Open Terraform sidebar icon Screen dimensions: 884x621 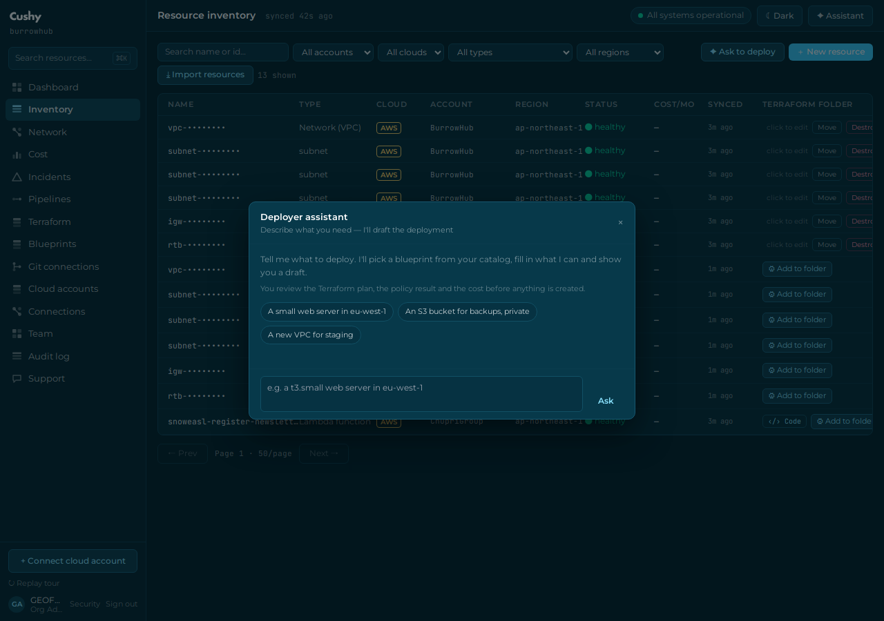coord(17,221)
